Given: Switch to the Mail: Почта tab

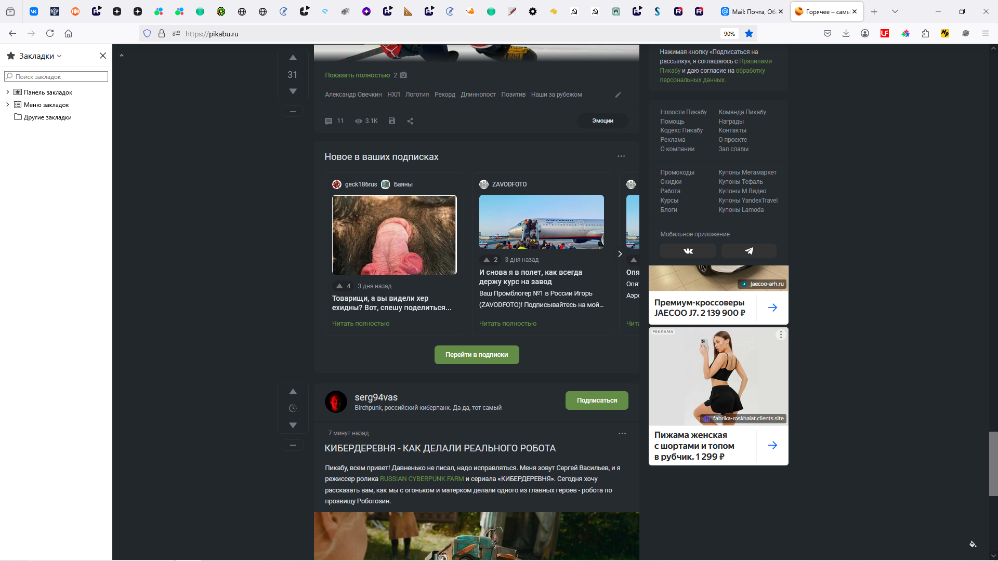Looking at the screenshot, I should coord(752,11).
